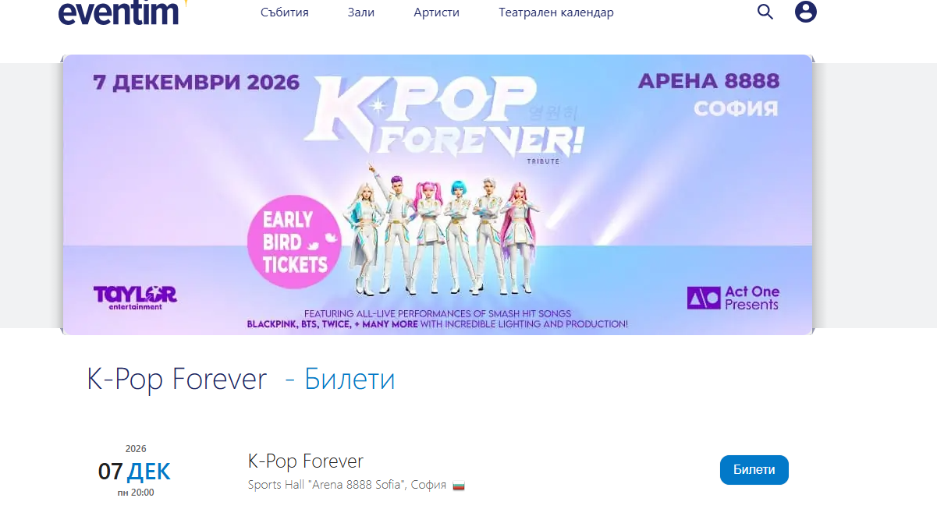The width and height of the screenshot is (937, 530).
Task: Open the user account profile icon
Action: coord(806,12)
